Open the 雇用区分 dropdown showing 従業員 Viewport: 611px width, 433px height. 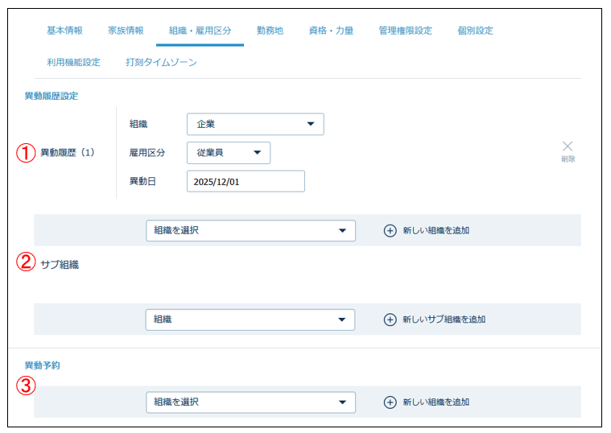click(x=229, y=153)
